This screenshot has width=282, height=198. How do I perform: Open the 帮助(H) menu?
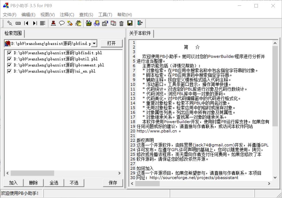(x=125, y=15)
